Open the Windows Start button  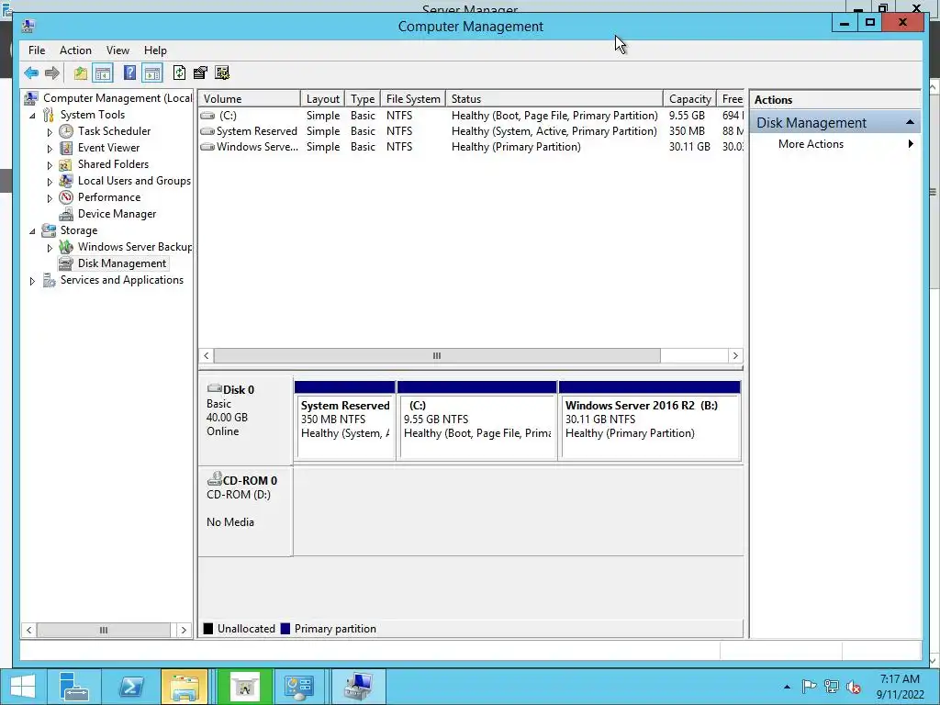22,687
